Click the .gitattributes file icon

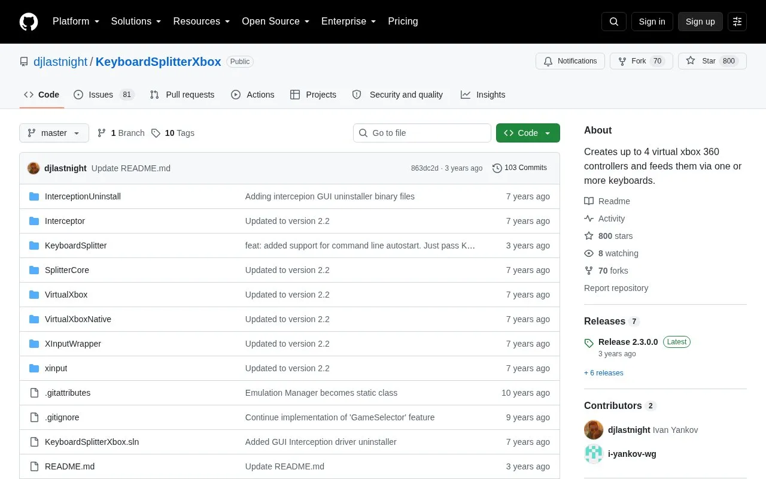34,393
